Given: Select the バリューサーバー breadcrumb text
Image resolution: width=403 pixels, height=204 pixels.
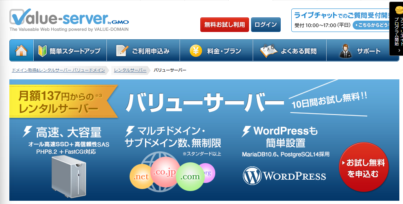Looking at the screenshot, I should tap(170, 70).
